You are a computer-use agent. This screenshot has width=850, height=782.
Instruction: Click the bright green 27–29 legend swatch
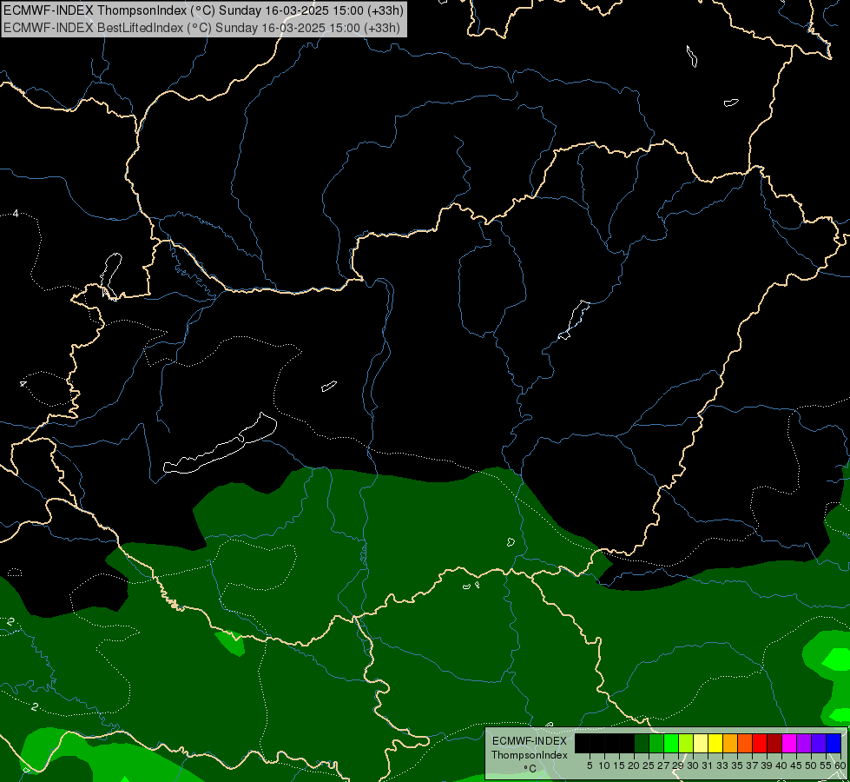[x=671, y=743]
